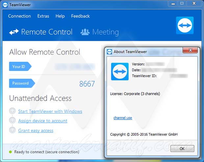204x162 pixels.
Task: Click plus icon beside Grant easy access
Action: pyautogui.click(x=13, y=130)
